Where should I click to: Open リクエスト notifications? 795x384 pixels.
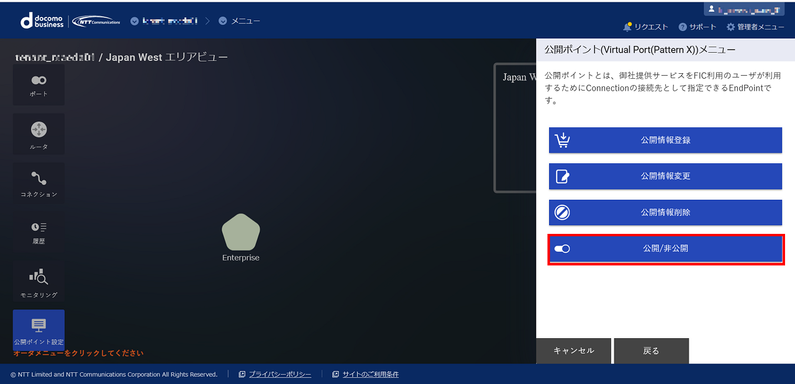pos(646,27)
